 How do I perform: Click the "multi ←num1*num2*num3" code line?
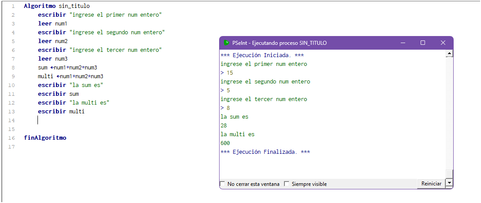click(71, 76)
